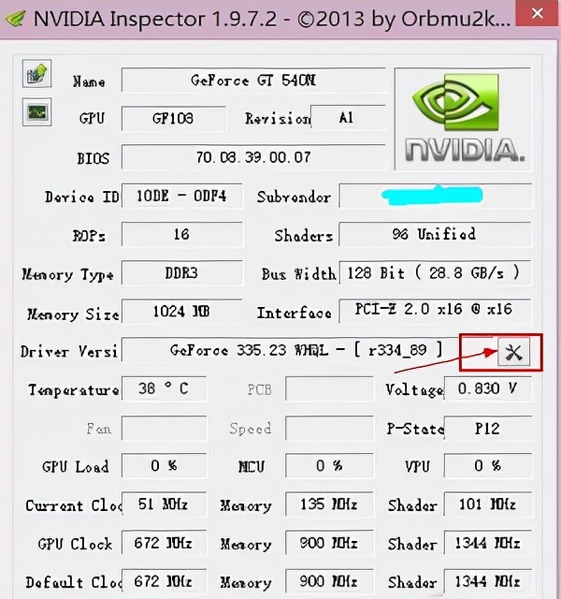This screenshot has height=599, width=561.
Task: Click the empty Fan field
Action: tap(165, 429)
